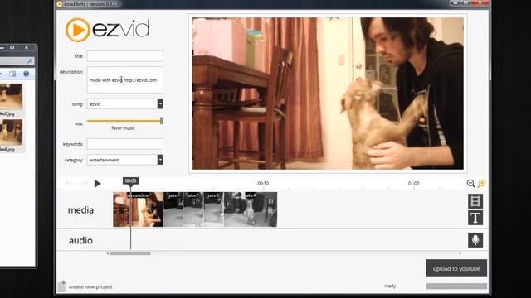
Task: Click the upload progress bar
Action: 456,286
